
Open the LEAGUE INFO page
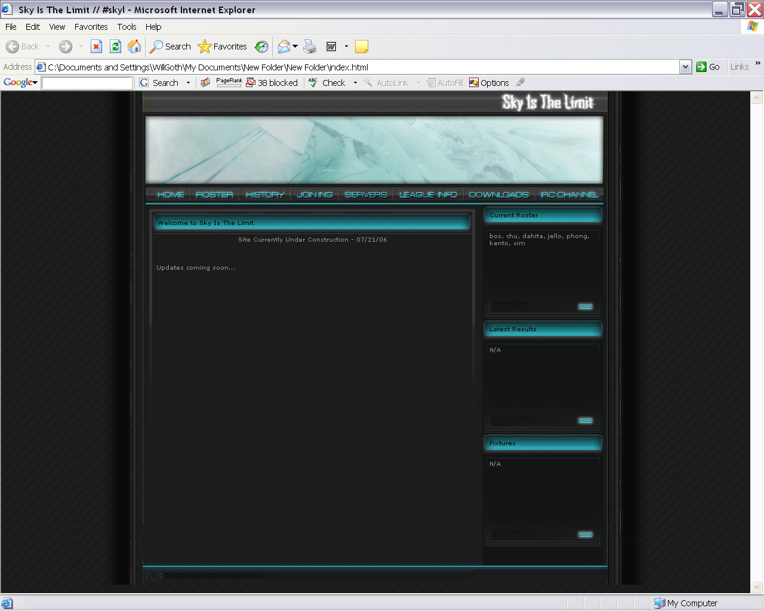[428, 195]
